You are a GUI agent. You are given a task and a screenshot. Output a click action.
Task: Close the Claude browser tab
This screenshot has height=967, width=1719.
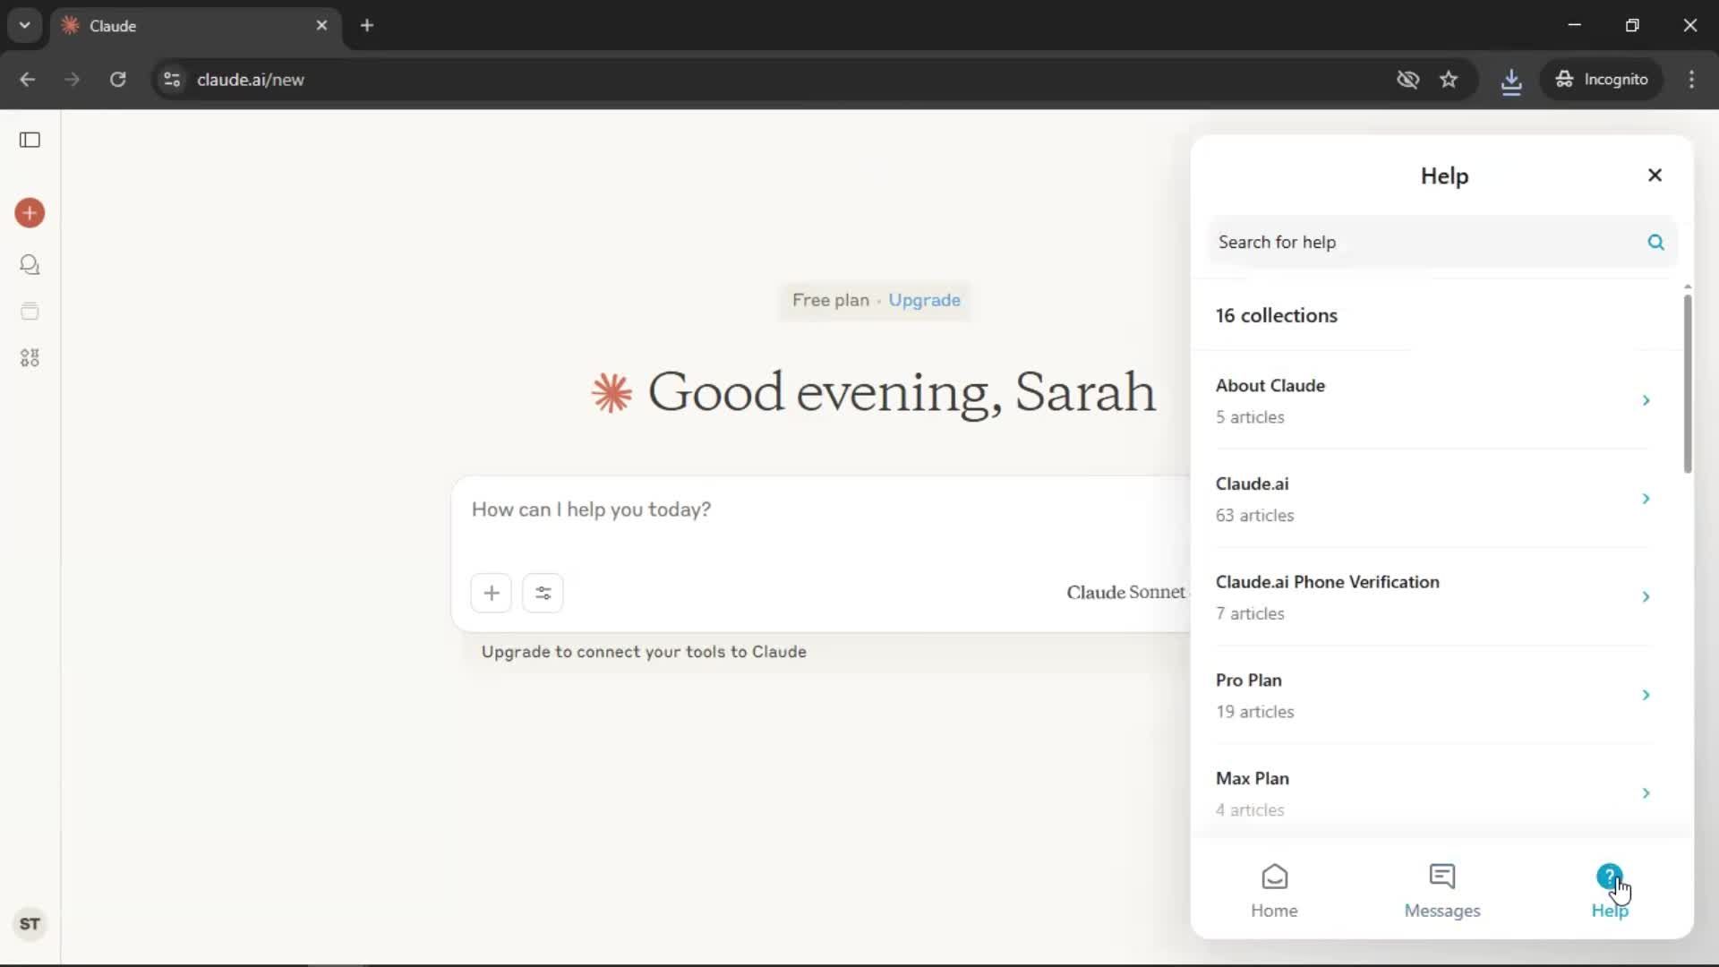point(321,25)
